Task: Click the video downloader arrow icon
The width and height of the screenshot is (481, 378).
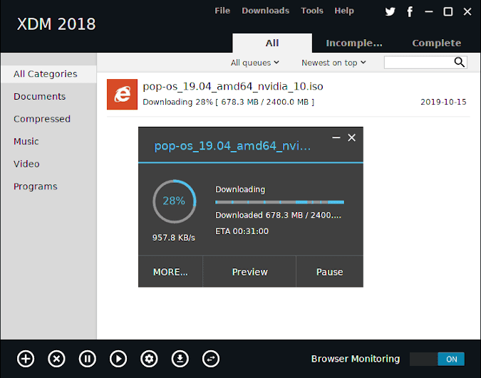Action: click(180, 358)
